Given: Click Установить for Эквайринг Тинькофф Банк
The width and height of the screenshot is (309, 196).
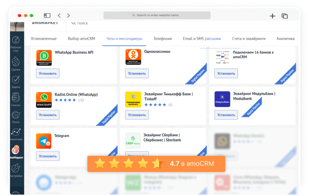Looking at the screenshot, I should click(x=137, y=115).
